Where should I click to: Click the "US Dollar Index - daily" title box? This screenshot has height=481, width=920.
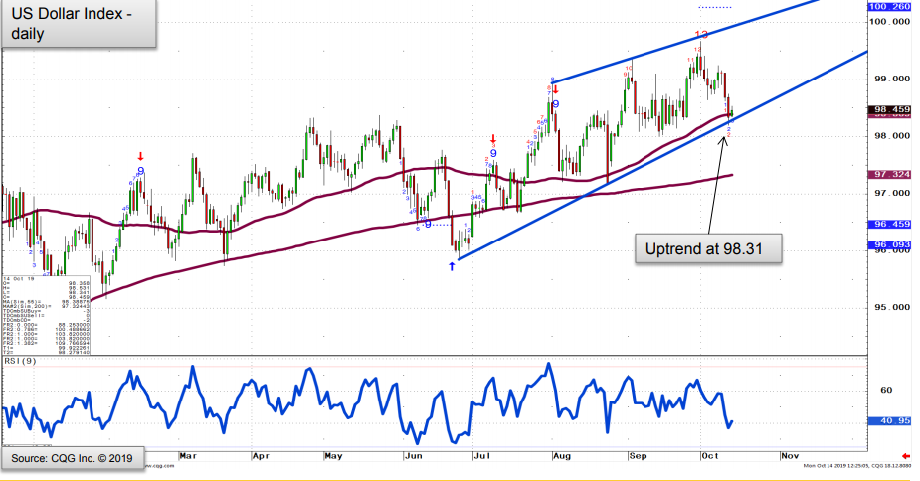click(x=79, y=24)
